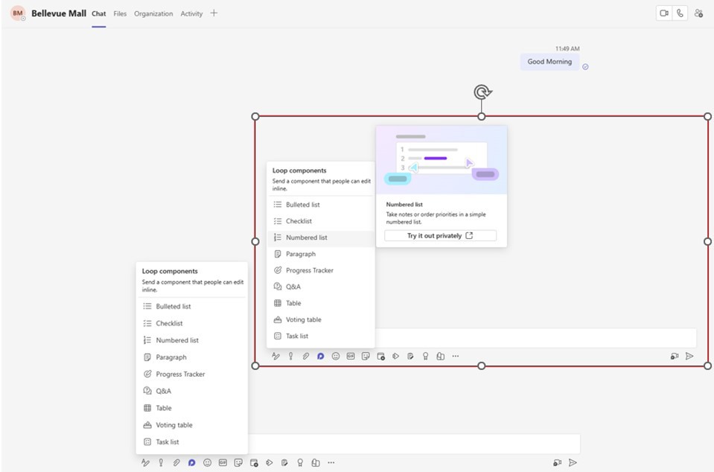Screen dimensions: 714x472
Task: Open the Activity tab
Action: (x=191, y=13)
